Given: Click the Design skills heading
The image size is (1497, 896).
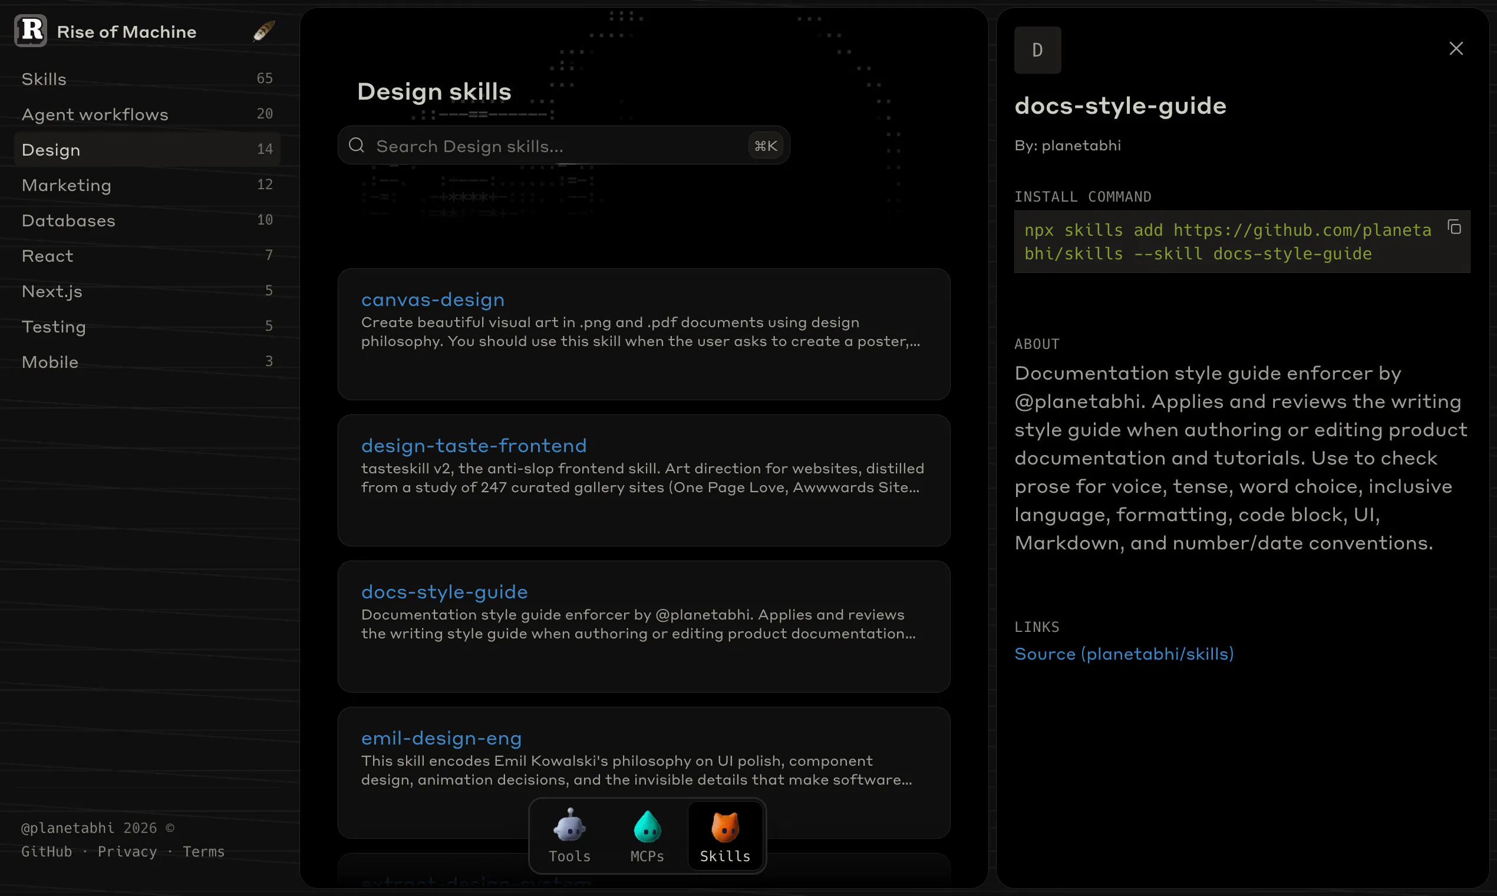Looking at the screenshot, I should (x=434, y=92).
